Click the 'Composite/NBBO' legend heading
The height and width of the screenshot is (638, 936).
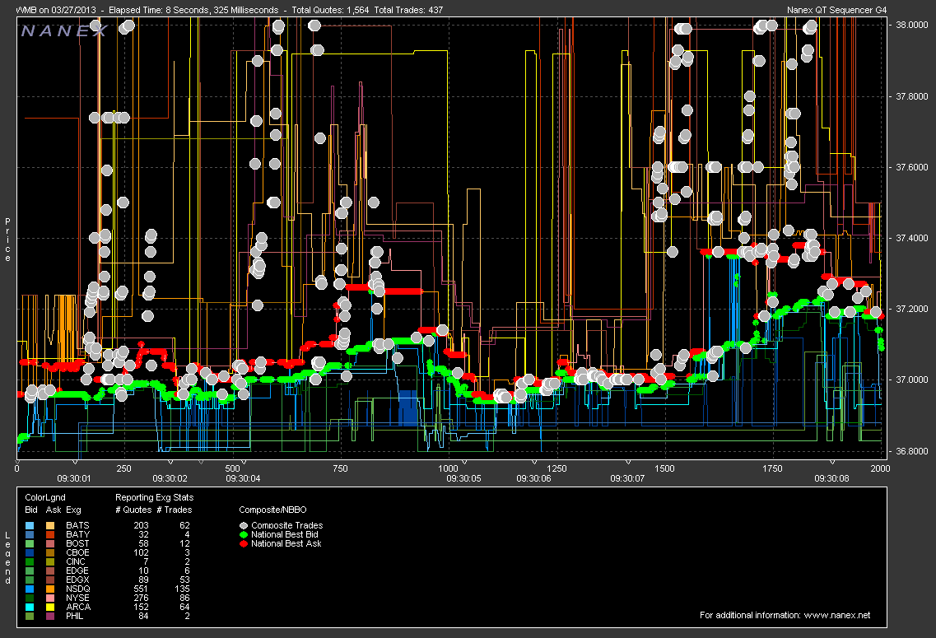272,510
